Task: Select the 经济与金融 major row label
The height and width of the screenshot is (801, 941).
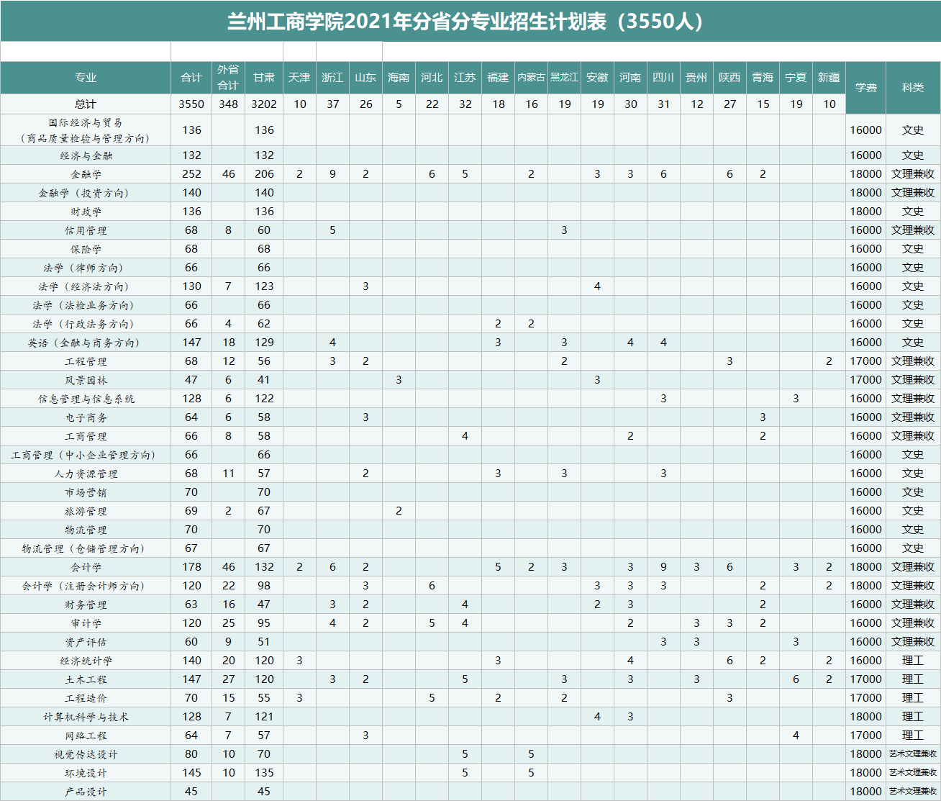Action: 86,155
